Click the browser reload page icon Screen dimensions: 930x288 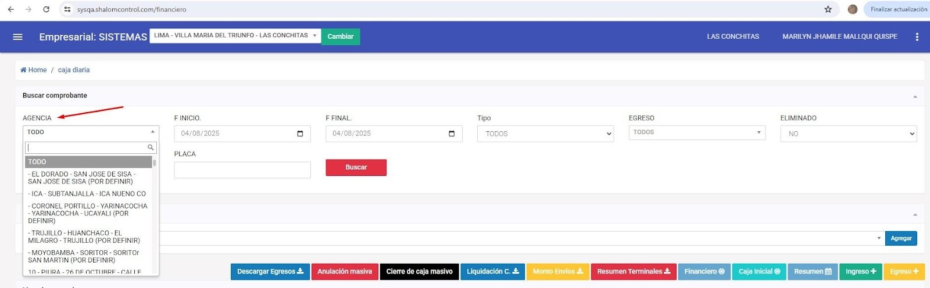(46, 9)
